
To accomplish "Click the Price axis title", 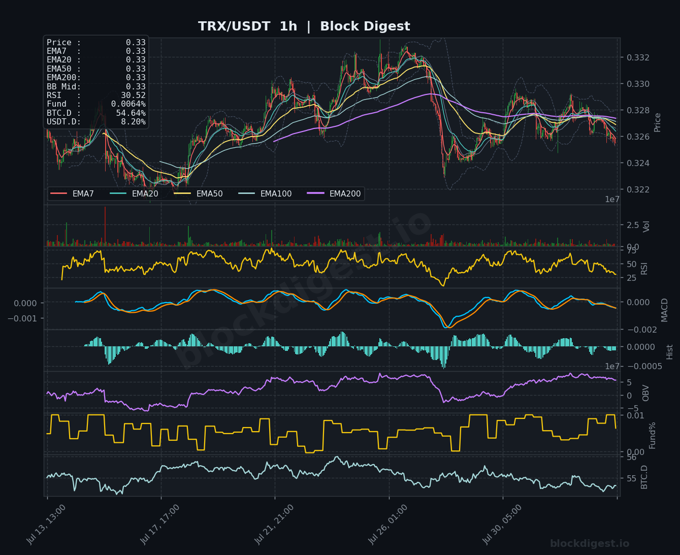I will coord(658,122).
